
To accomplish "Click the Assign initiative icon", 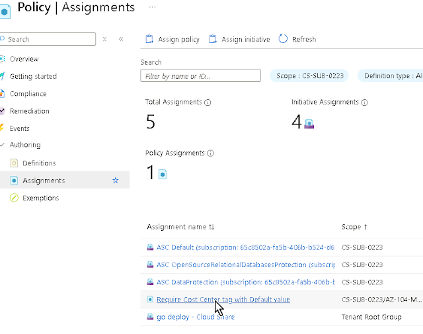I will pyautogui.click(x=213, y=39).
